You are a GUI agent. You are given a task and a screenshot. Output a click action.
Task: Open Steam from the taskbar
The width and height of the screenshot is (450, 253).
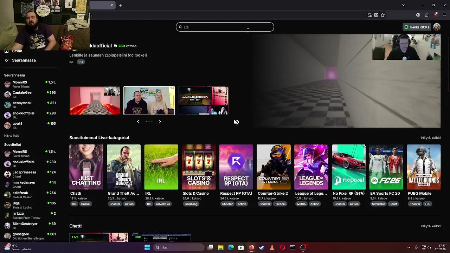262,247
